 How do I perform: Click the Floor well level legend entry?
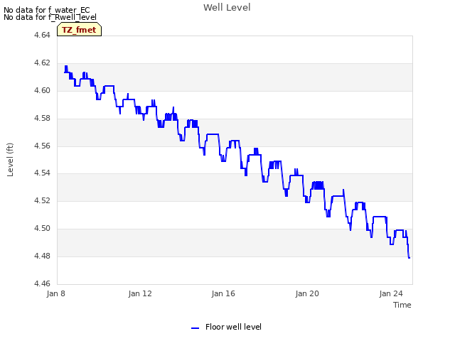(x=226, y=327)
